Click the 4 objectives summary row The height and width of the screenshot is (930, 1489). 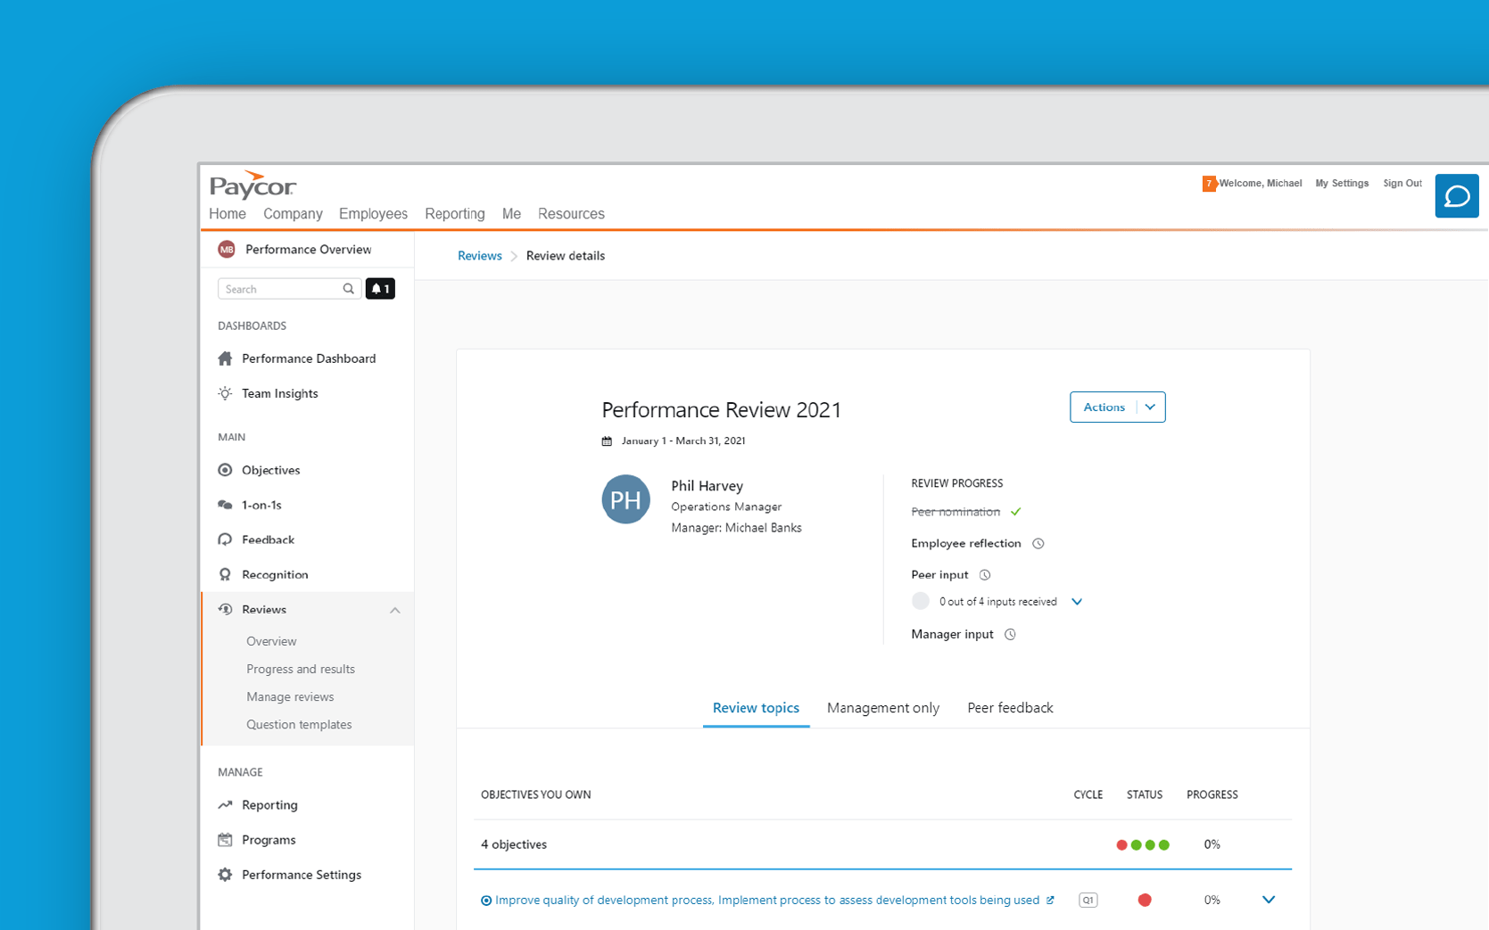tap(882, 844)
